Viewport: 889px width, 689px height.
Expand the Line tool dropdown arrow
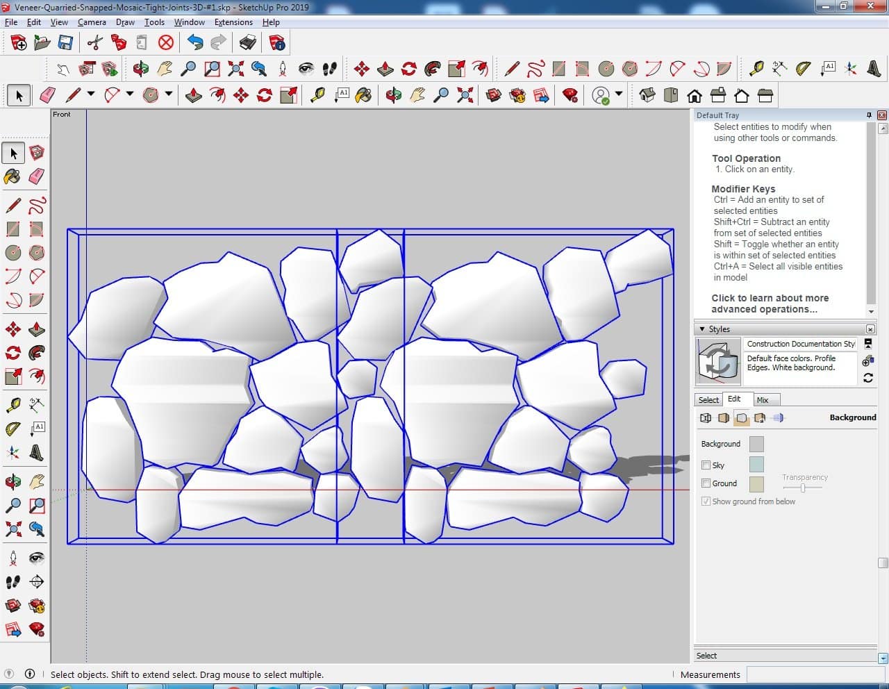[90, 94]
